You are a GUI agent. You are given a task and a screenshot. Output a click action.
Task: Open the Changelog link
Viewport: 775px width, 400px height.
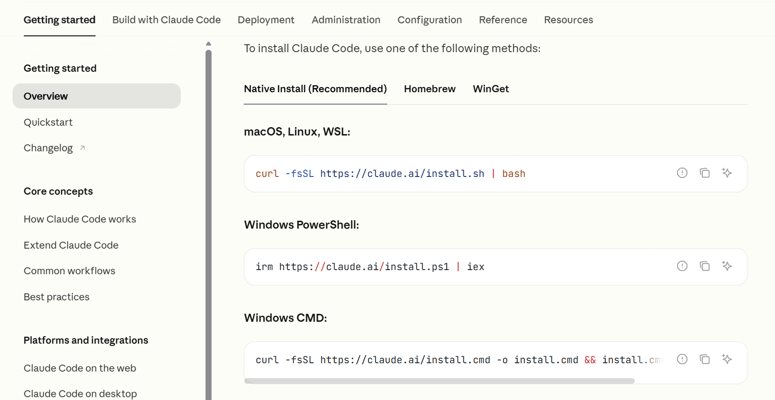coord(48,148)
